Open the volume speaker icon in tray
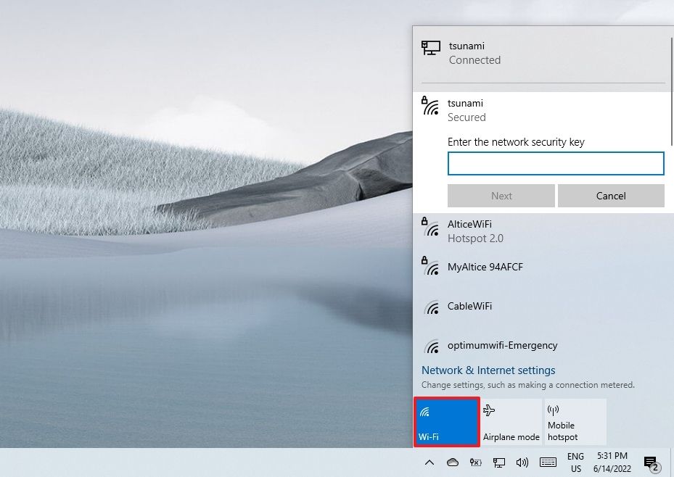This screenshot has width=674, height=477. coord(523,463)
